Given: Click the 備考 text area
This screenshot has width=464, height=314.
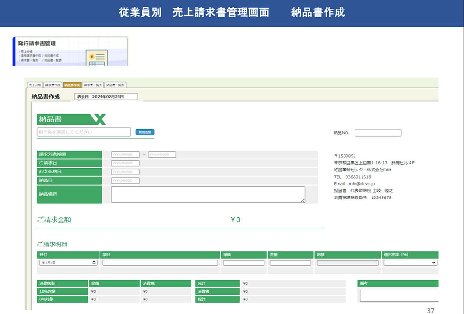Looking at the screenshot, I should click(399, 296).
